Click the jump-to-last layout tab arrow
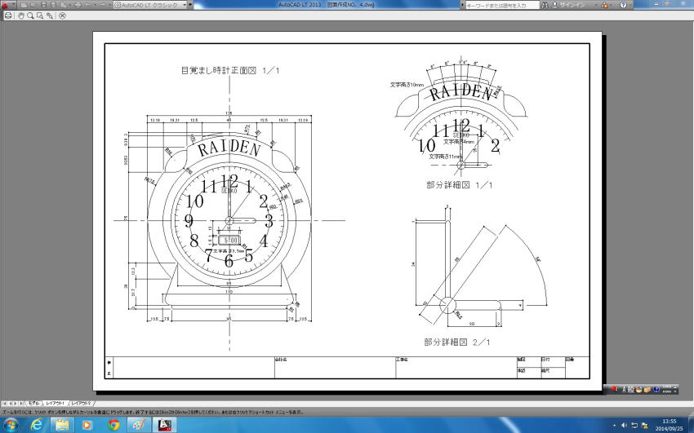Image resolution: width=694 pixels, height=433 pixels. 20,404
